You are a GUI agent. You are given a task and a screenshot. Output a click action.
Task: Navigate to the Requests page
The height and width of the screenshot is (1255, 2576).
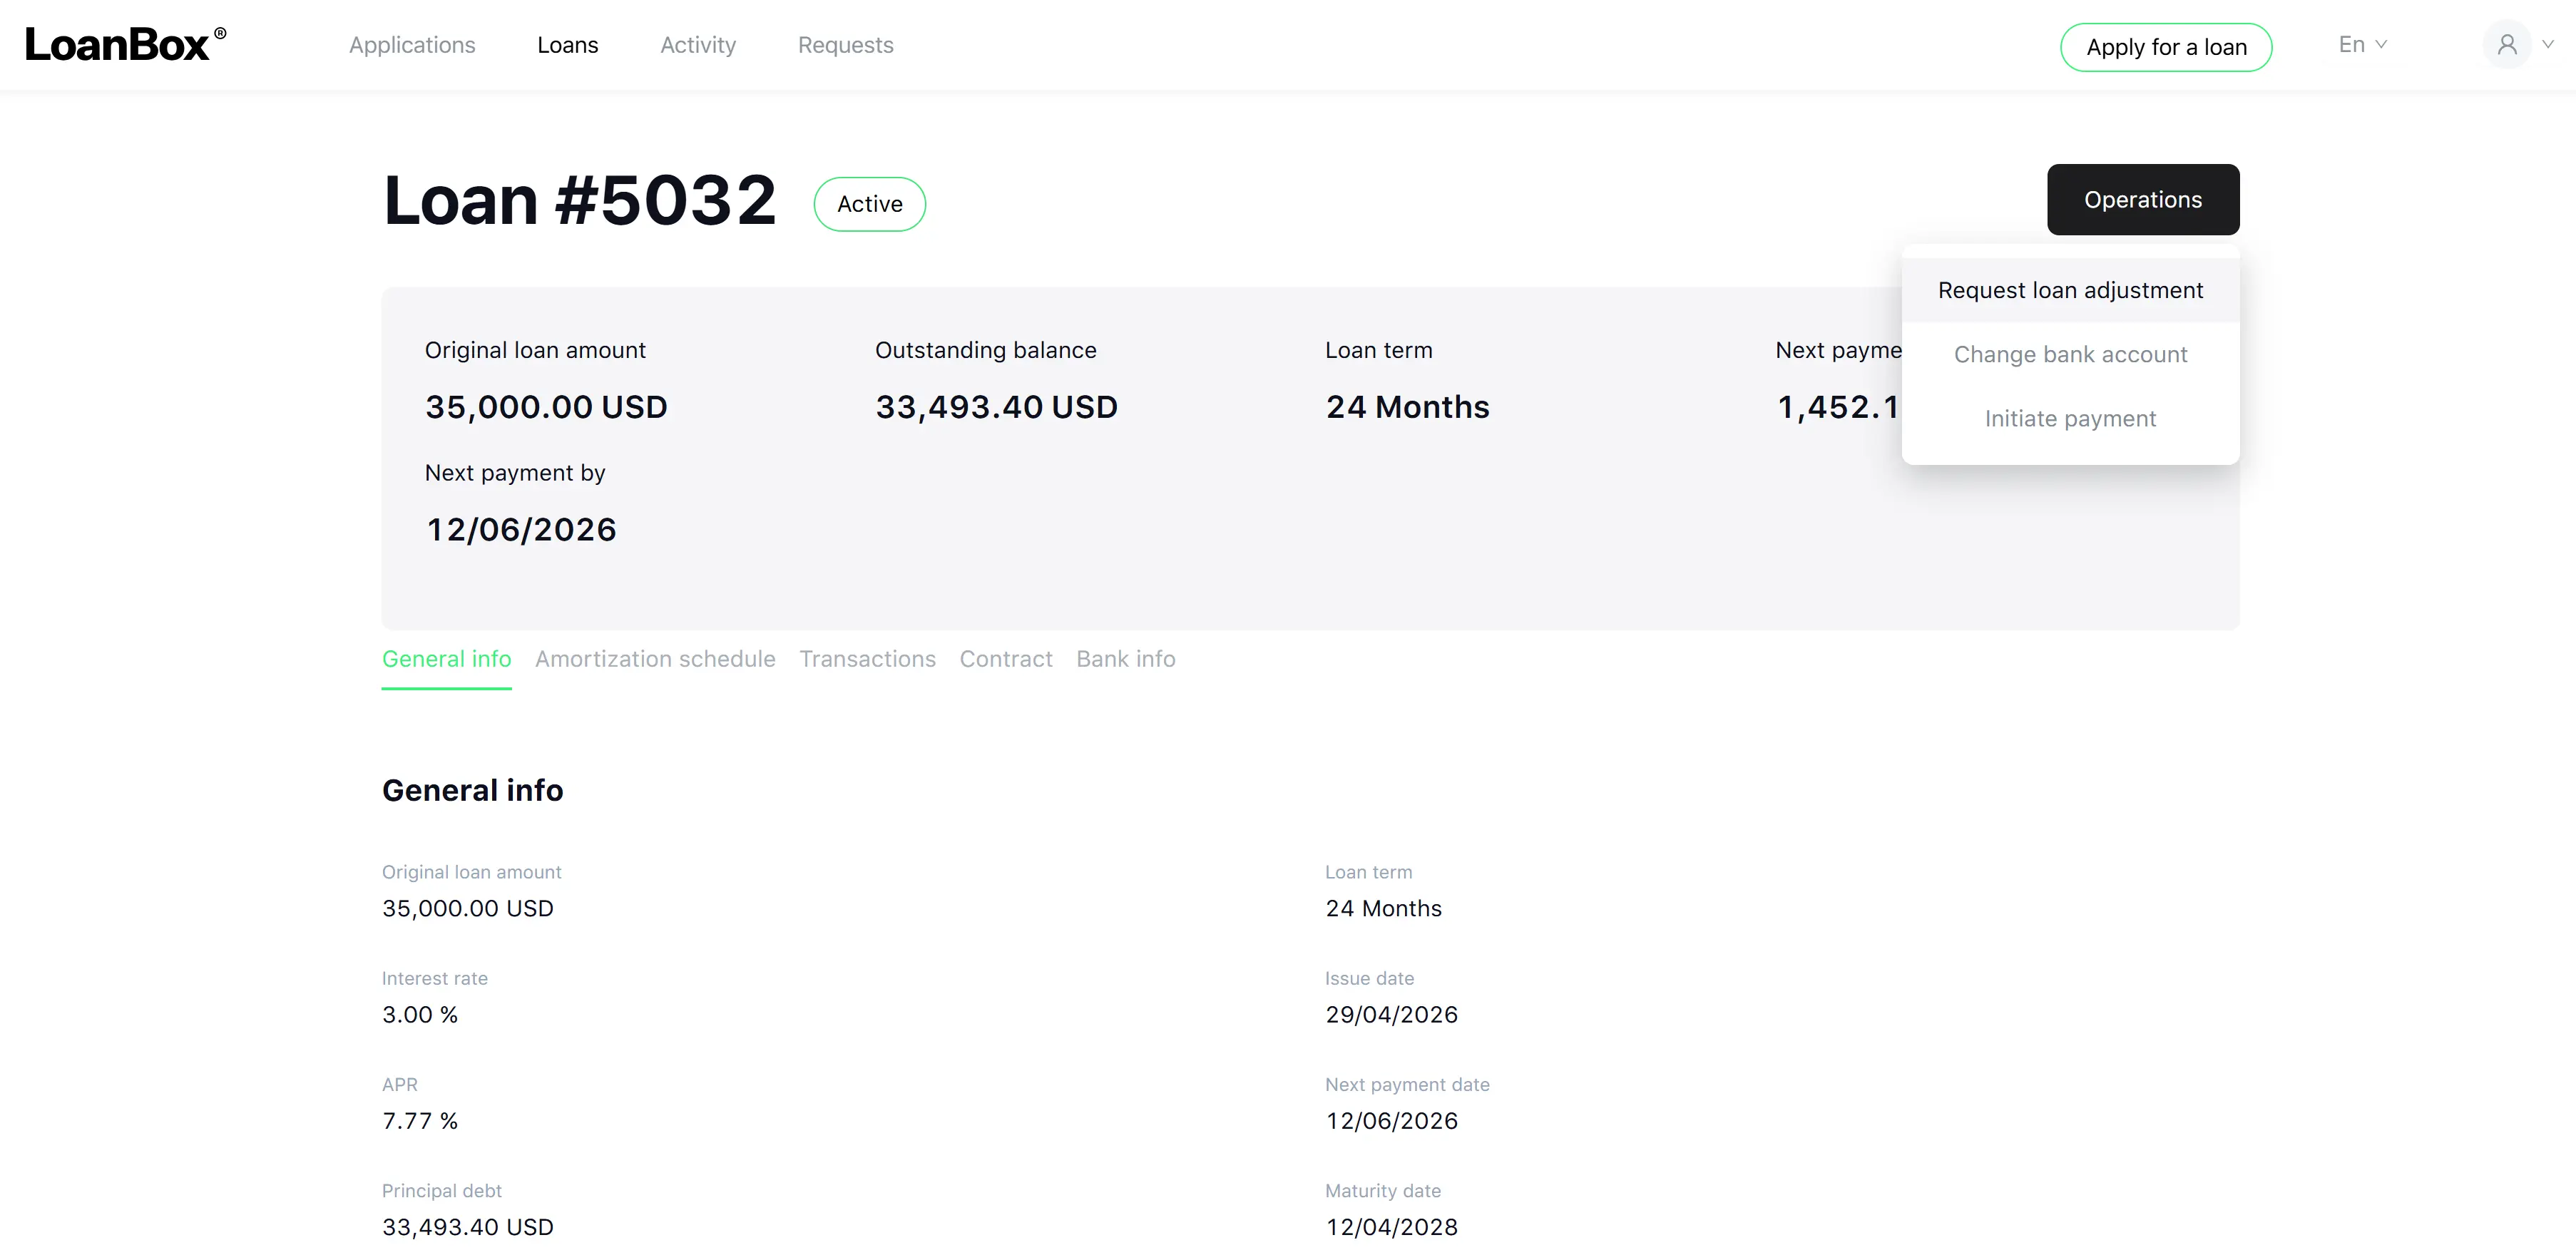click(x=845, y=45)
